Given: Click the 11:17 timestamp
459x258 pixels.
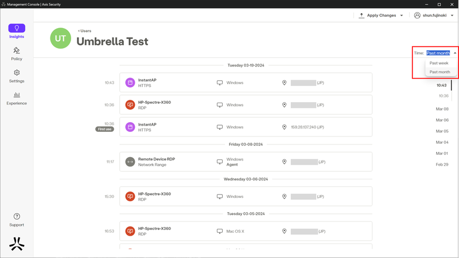Looking at the screenshot, I should click(110, 162).
